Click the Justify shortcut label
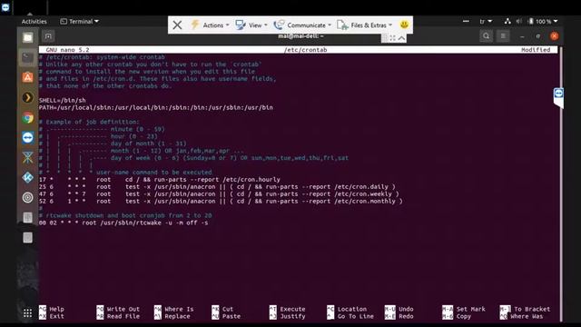The width and height of the screenshot is (581, 327). click(x=292, y=316)
